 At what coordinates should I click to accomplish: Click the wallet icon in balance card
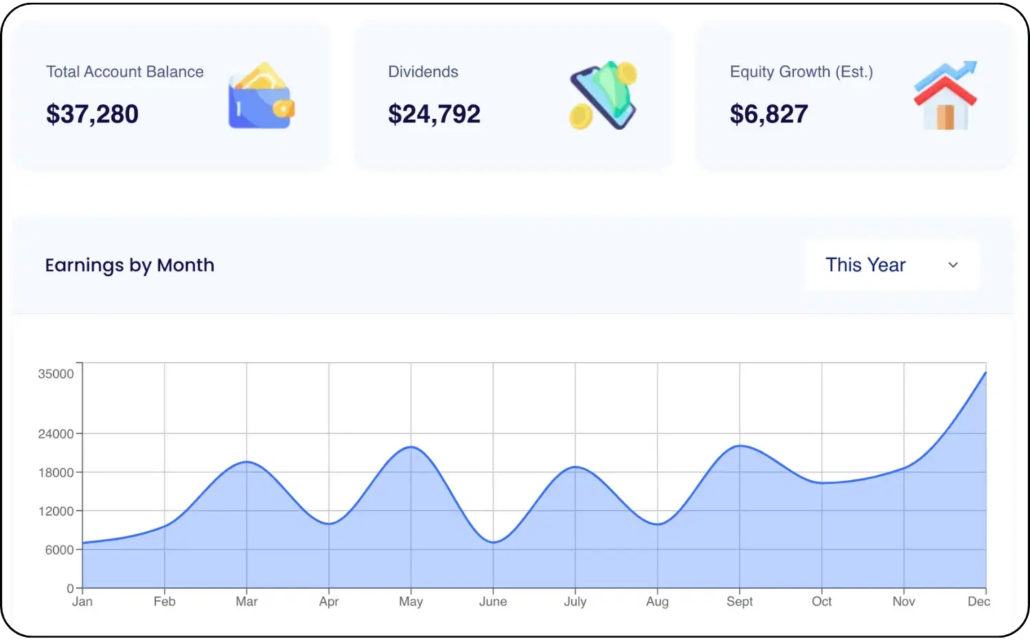(x=261, y=97)
